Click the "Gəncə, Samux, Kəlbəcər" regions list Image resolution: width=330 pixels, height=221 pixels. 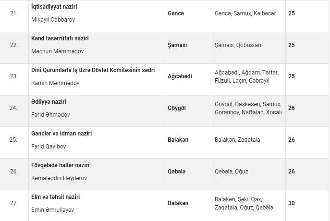coord(245,13)
